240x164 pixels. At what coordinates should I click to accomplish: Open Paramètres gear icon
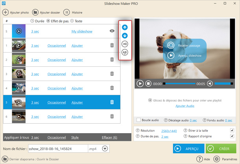(217, 159)
